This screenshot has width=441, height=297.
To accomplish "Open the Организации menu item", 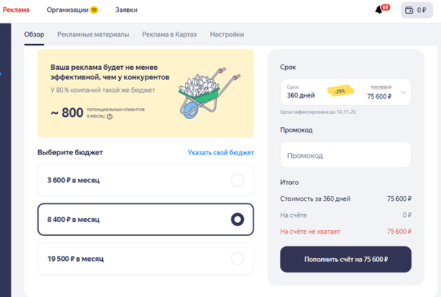I will point(67,10).
